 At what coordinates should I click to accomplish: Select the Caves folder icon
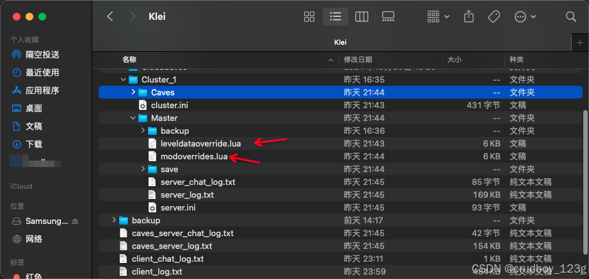[x=142, y=92]
